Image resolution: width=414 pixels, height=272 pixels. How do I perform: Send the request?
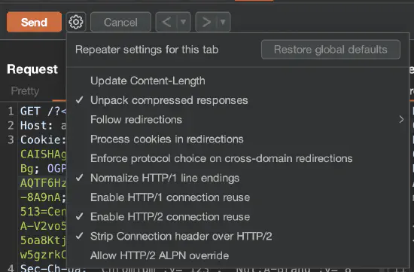(x=34, y=22)
